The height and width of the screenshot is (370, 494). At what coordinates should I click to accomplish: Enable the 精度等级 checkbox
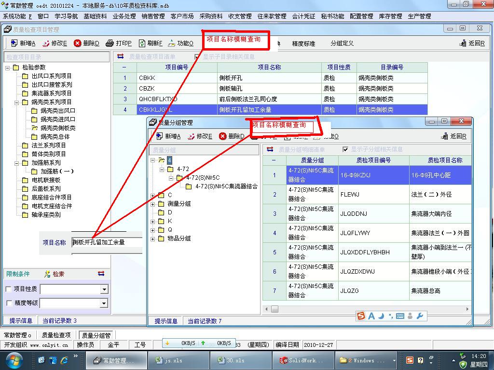pos(8,303)
